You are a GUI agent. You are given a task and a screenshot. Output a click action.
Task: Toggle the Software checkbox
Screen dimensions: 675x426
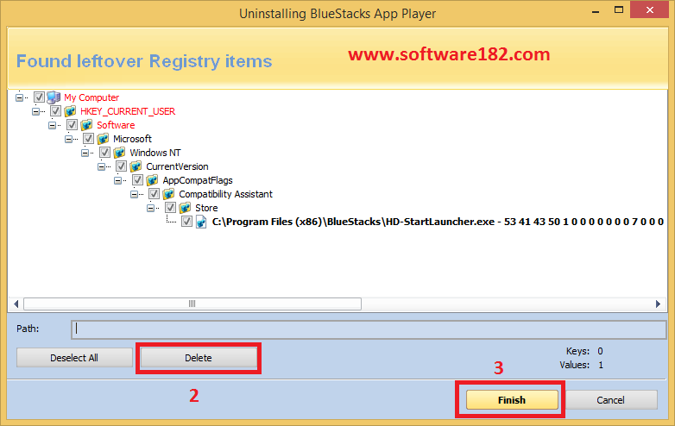[x=72, y=125]
